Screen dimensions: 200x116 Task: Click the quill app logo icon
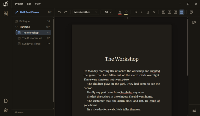pos(5,4)
